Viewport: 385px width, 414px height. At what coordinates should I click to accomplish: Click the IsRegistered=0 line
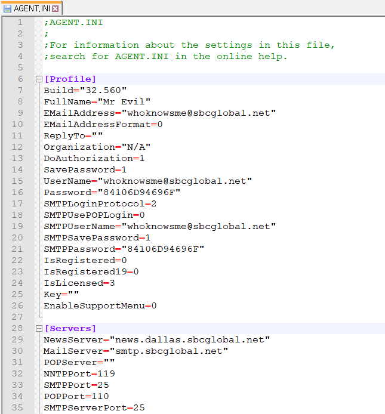click(x=85, y=260)
